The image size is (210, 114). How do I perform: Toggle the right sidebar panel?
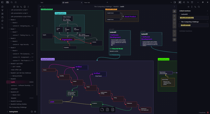[175, 2]
